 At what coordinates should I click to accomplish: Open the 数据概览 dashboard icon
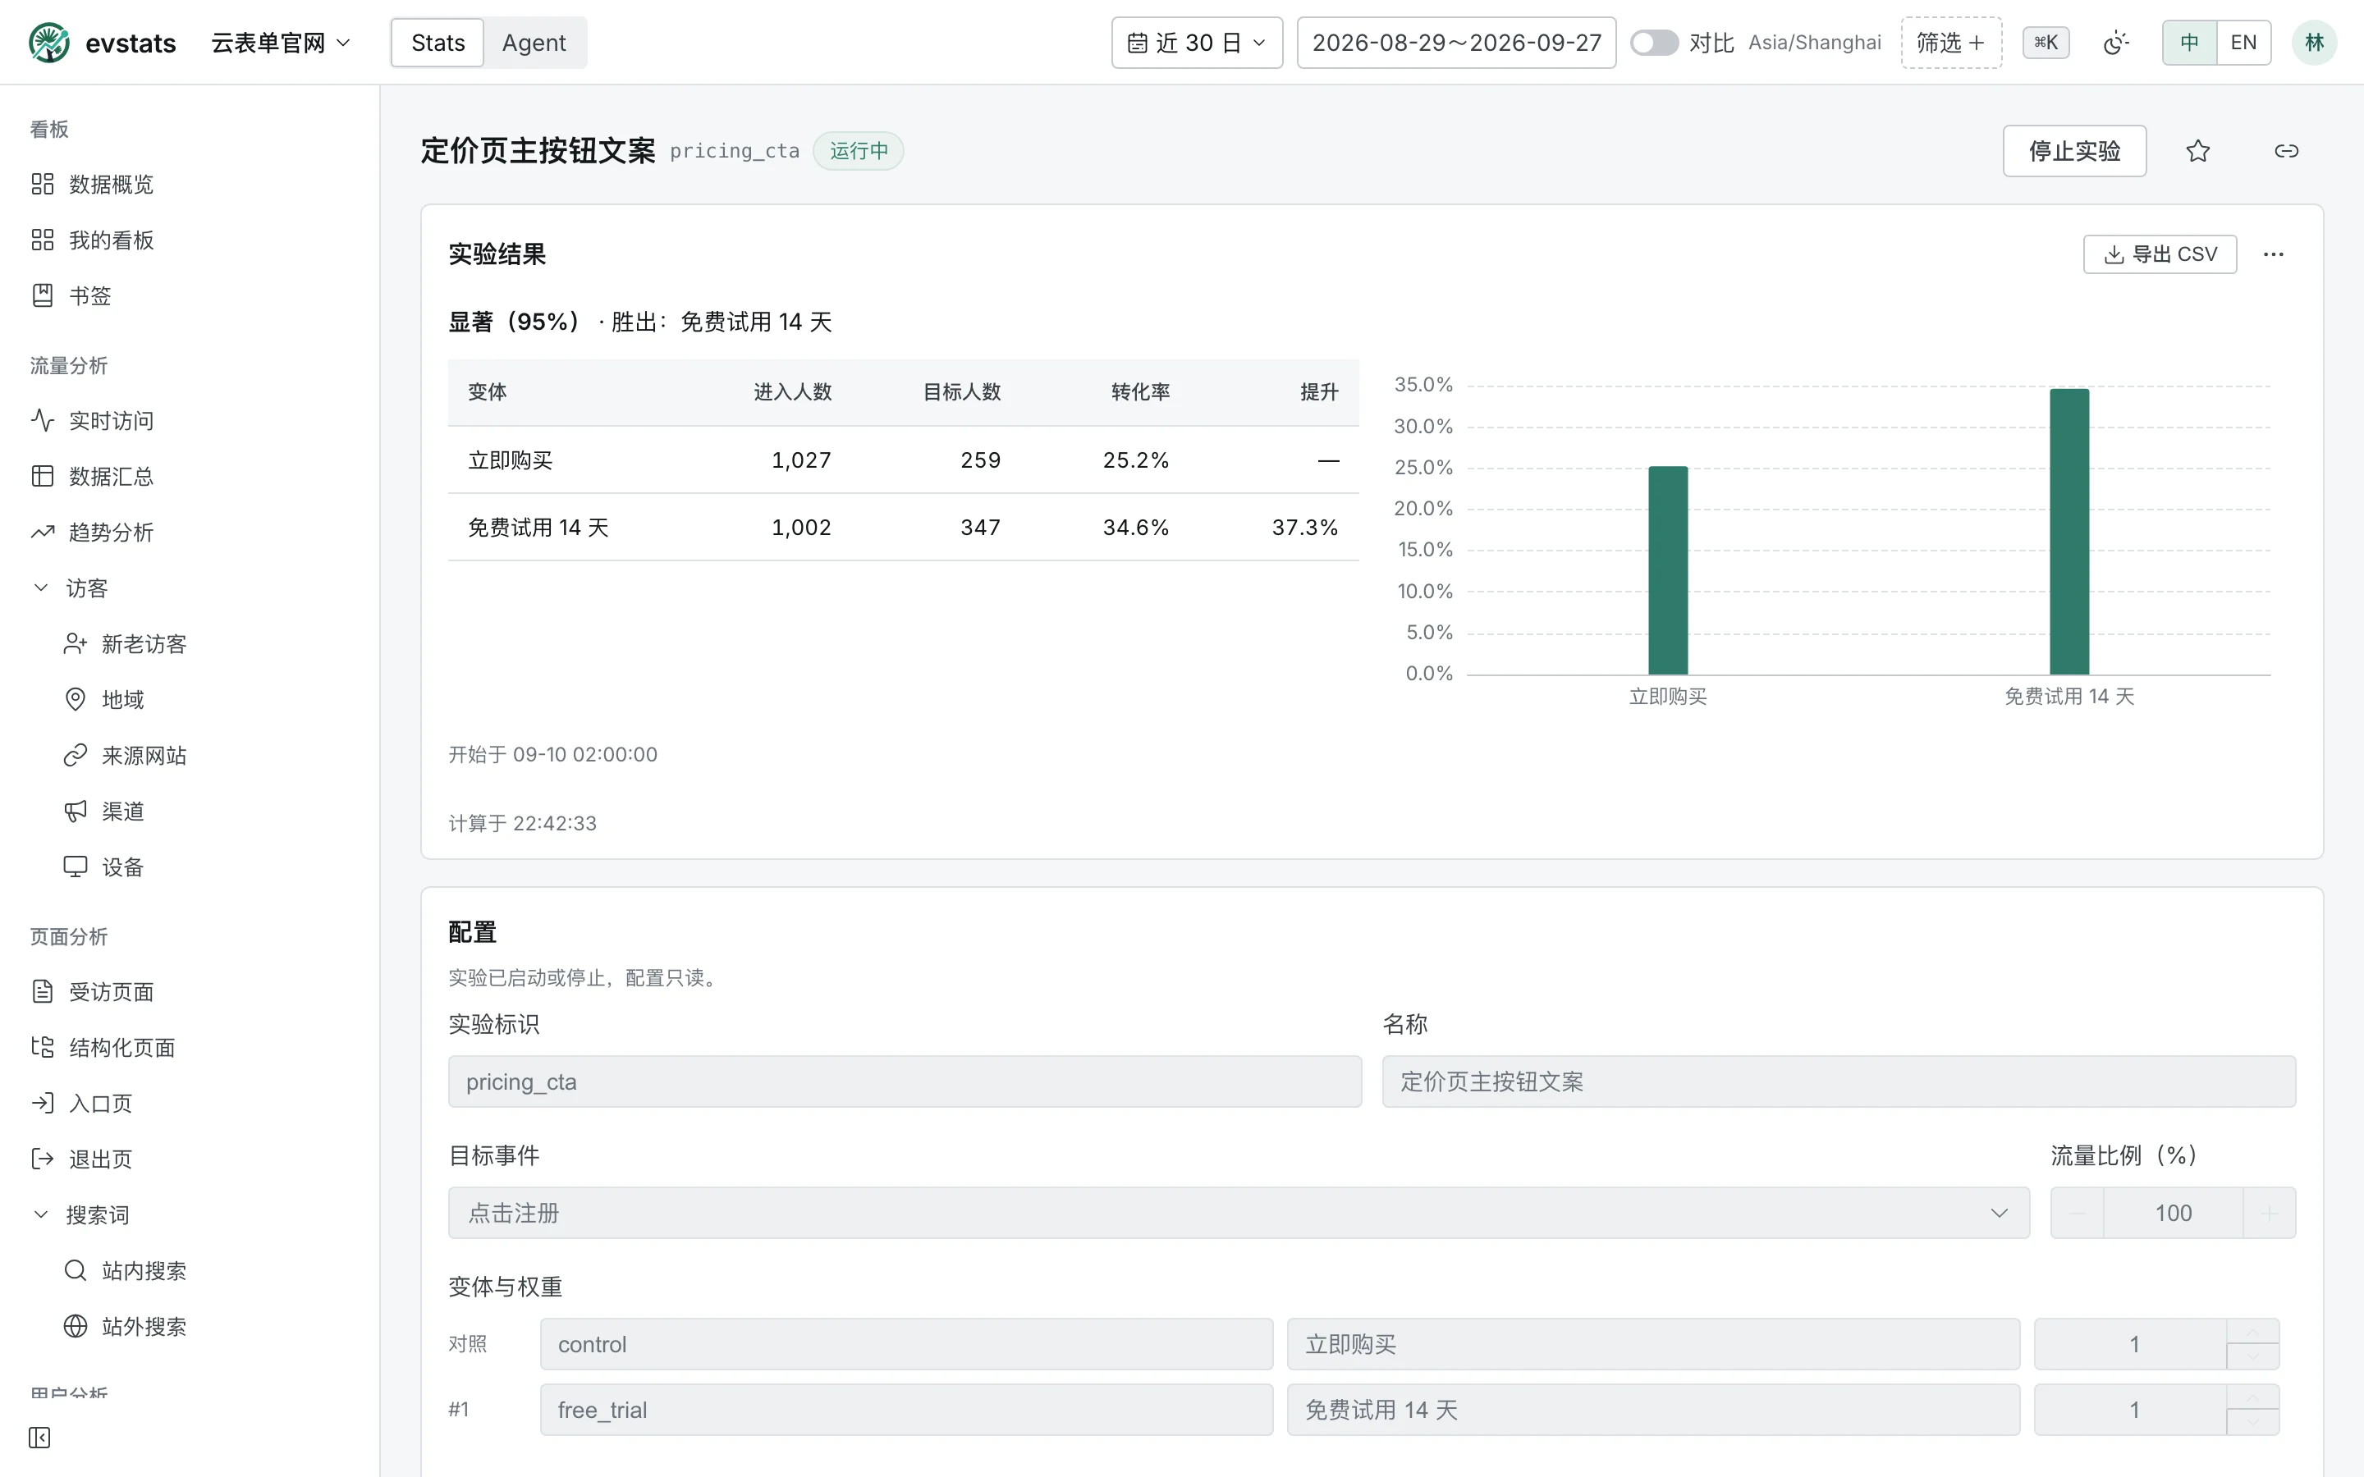pyautogui.click(x=42, y=184)
